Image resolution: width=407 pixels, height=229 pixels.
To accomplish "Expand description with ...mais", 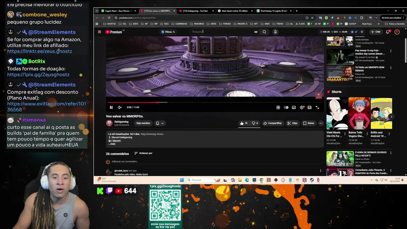I will tap(112, 144).
